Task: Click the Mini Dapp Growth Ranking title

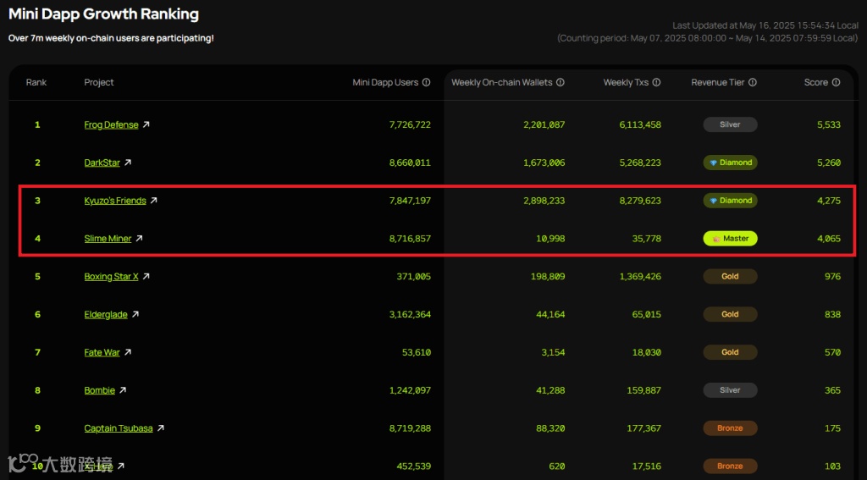Action: [103, 14]
